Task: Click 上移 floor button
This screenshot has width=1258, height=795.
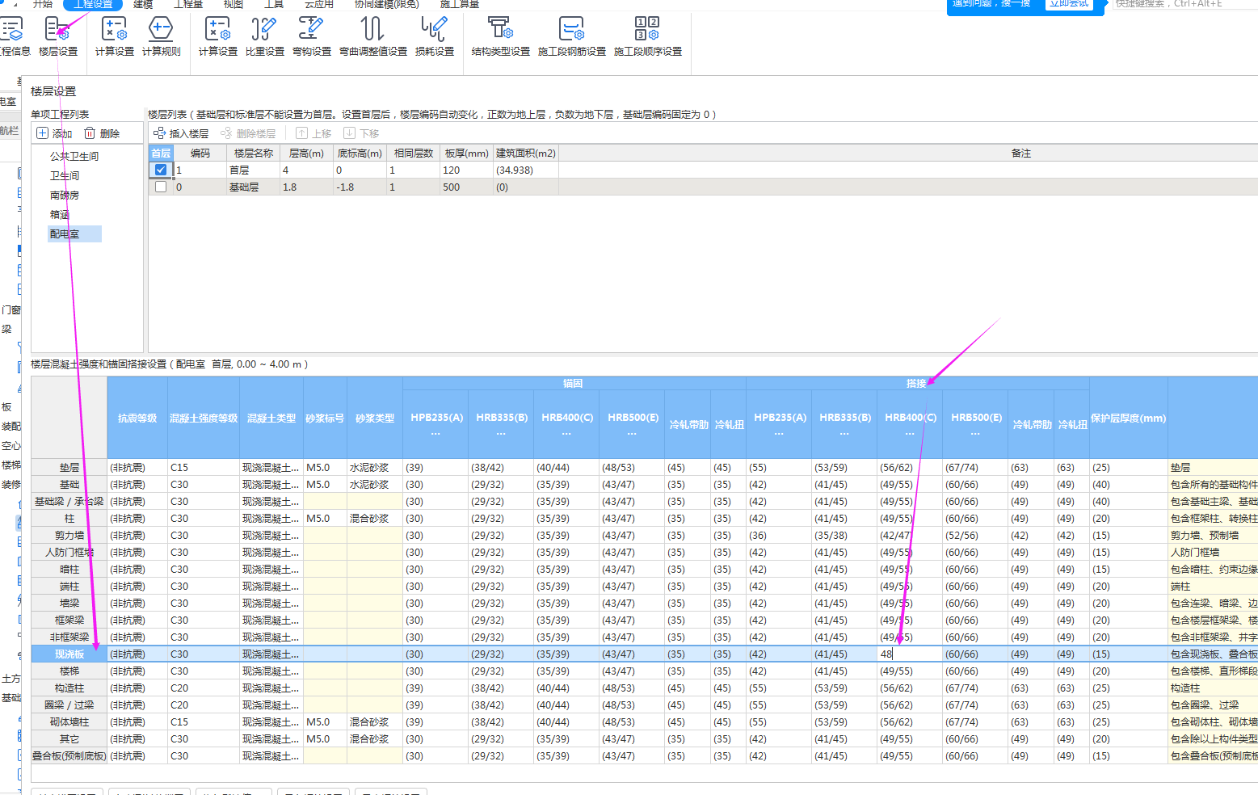Action: point(313,133)
